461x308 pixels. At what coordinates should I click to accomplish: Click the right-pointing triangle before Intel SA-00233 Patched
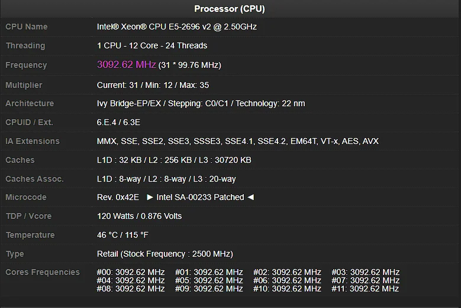point(150,197)
